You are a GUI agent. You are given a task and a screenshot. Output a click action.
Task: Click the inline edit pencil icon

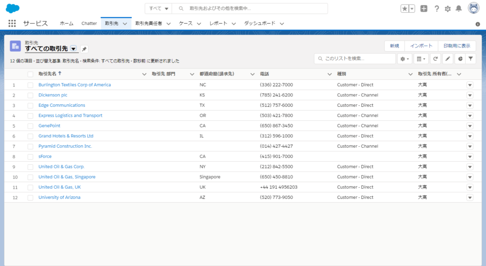tap(448, 59)
